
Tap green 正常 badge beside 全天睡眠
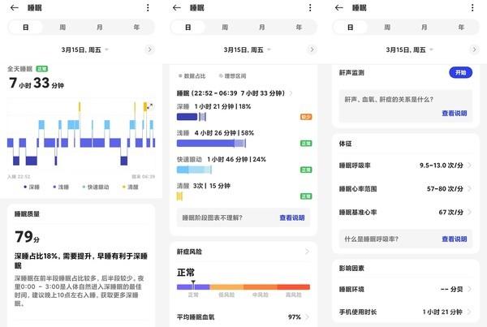point(42,69)
